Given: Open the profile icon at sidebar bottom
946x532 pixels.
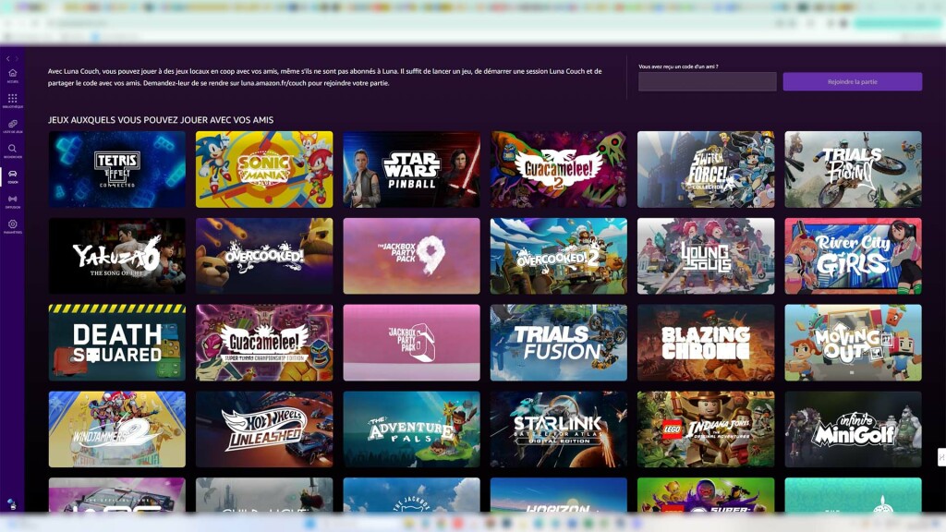Looking at the screenshot, I should [11, 503].
